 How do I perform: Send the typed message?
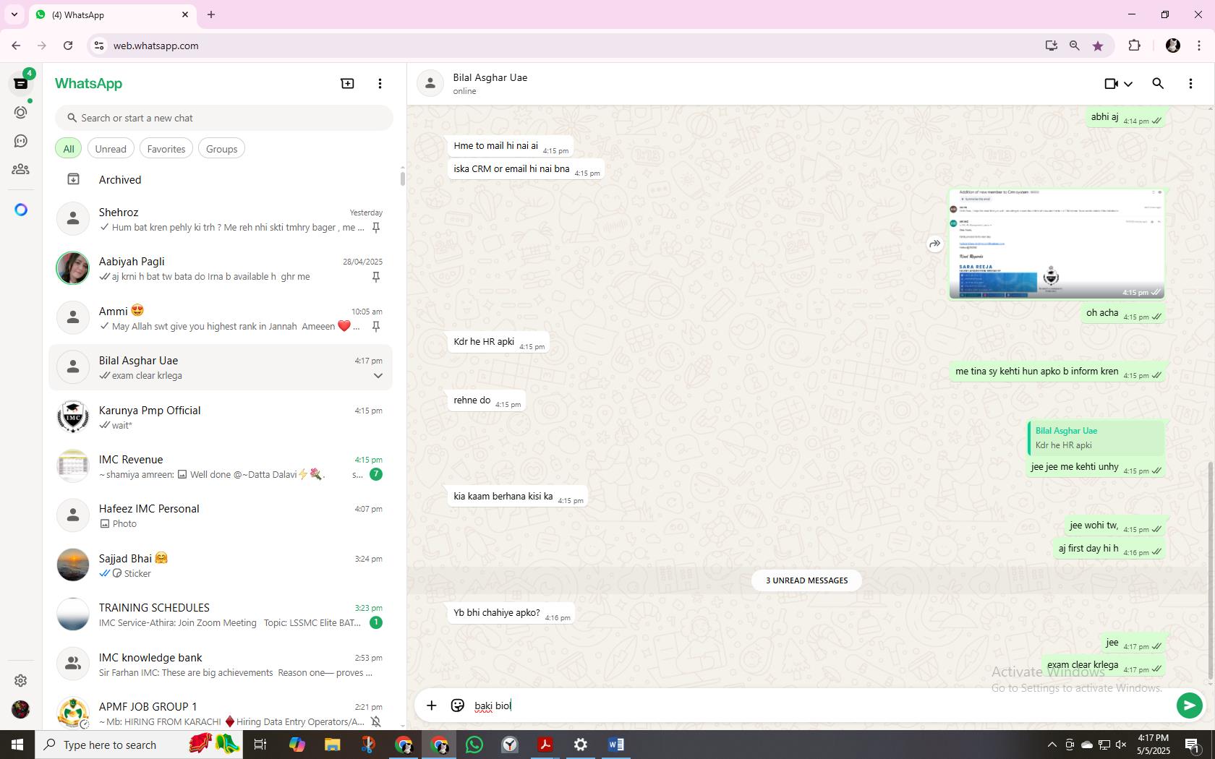click(x=1189, y=706)
